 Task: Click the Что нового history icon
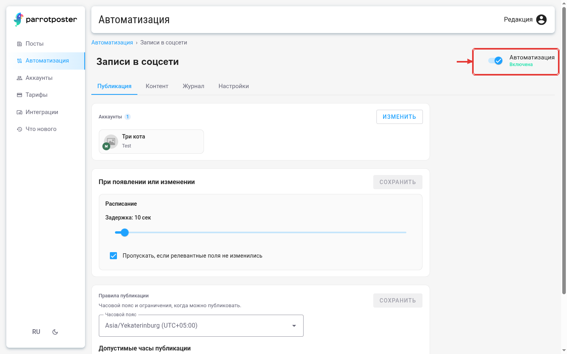click(x=19, y=129)
